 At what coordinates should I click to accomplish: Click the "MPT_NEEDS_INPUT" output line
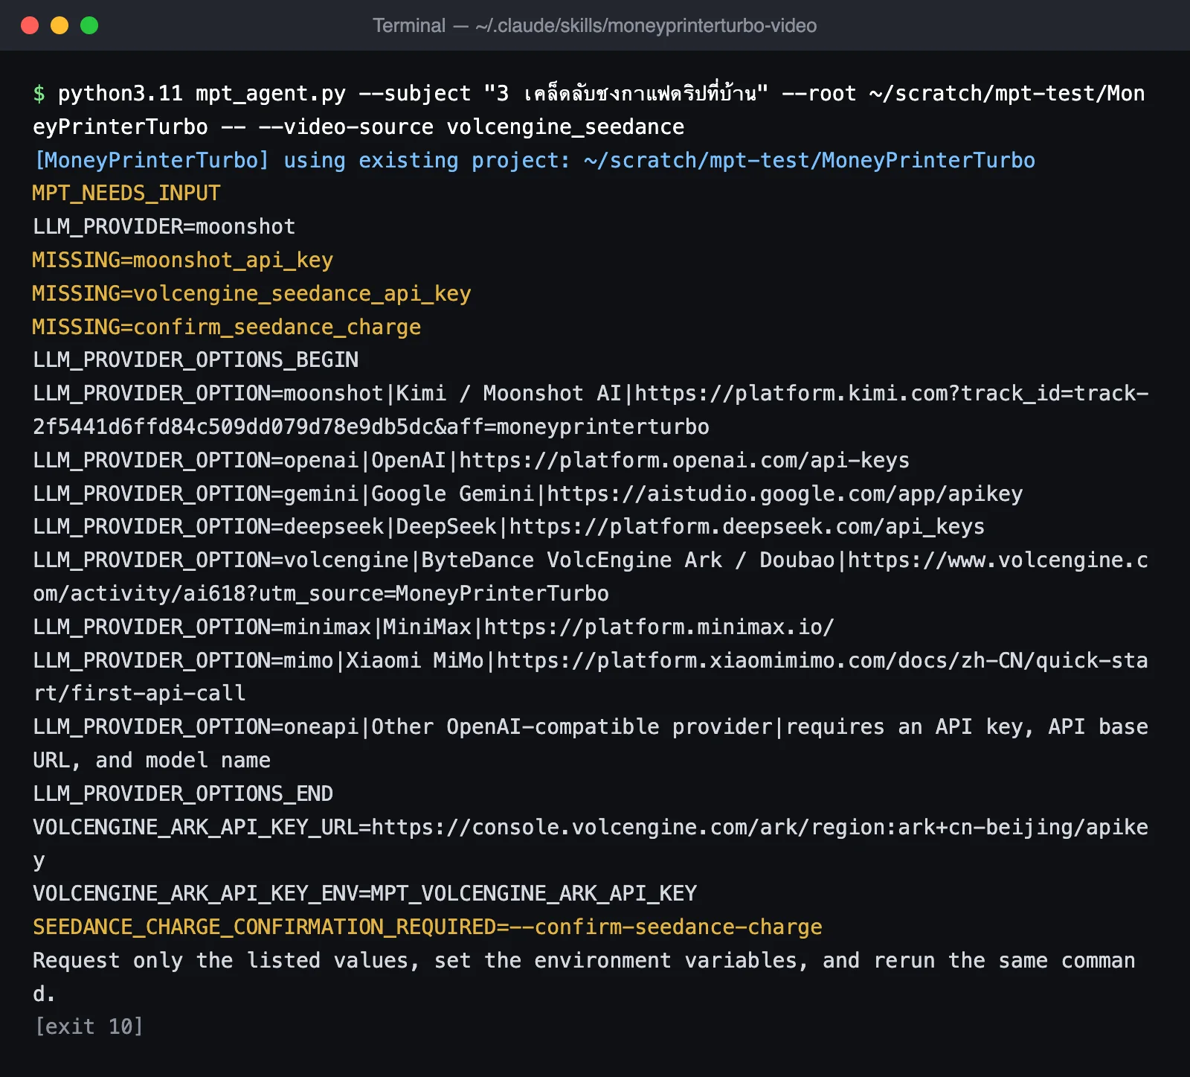(126, 194)
